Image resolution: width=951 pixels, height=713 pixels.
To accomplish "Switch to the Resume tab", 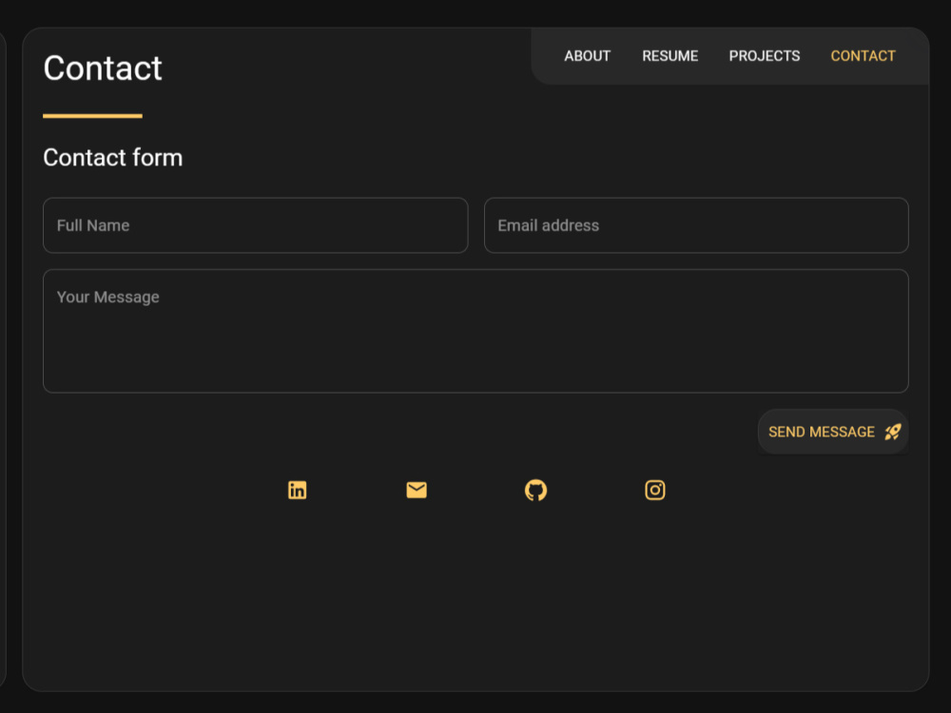I will coord(670,56).
